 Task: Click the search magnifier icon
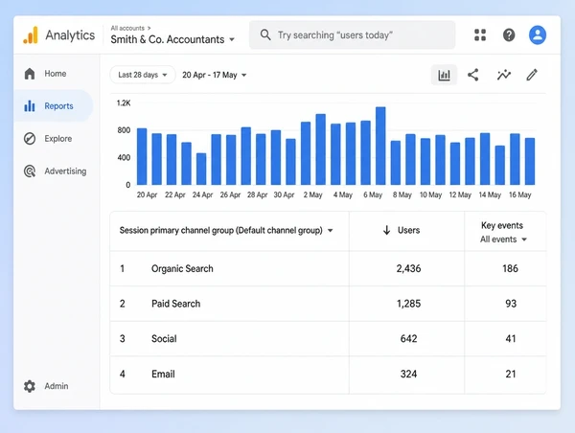click(265, 35)
